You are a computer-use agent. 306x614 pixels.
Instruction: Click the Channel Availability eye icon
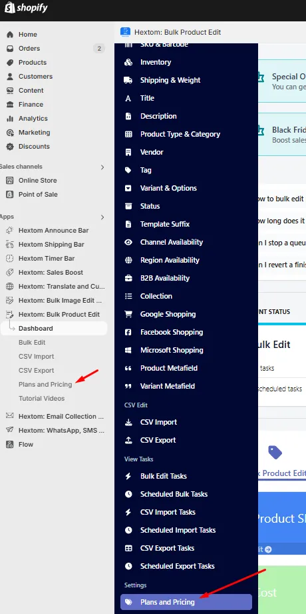click(128, 243)
